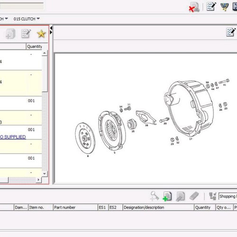Screen dimensions: 237x237
Task: Click the vertical scrollbar thumb in parts list
Action: tap(45, 73)
